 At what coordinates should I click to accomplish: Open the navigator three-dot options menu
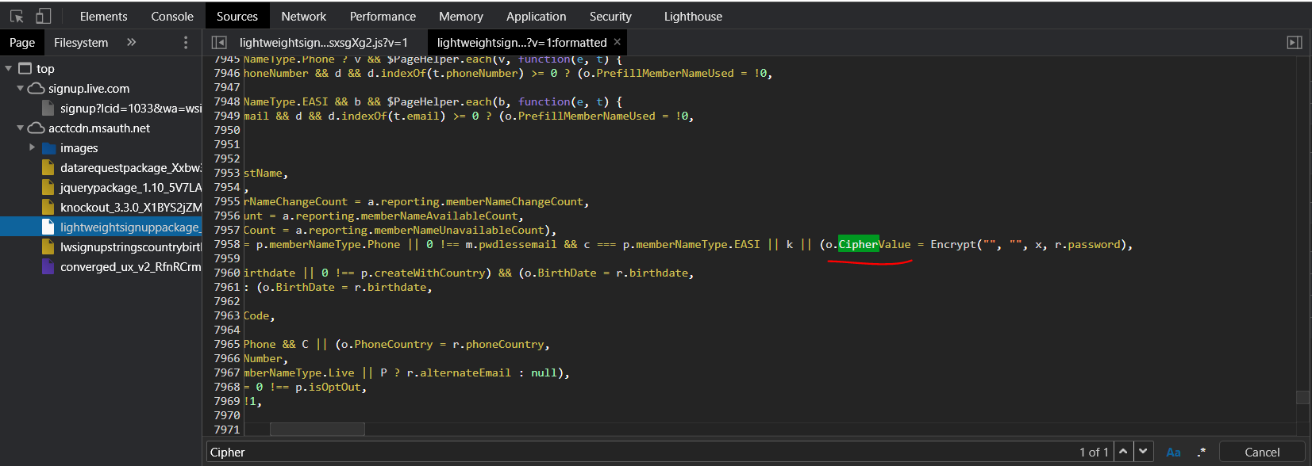(x=186, y=43)
